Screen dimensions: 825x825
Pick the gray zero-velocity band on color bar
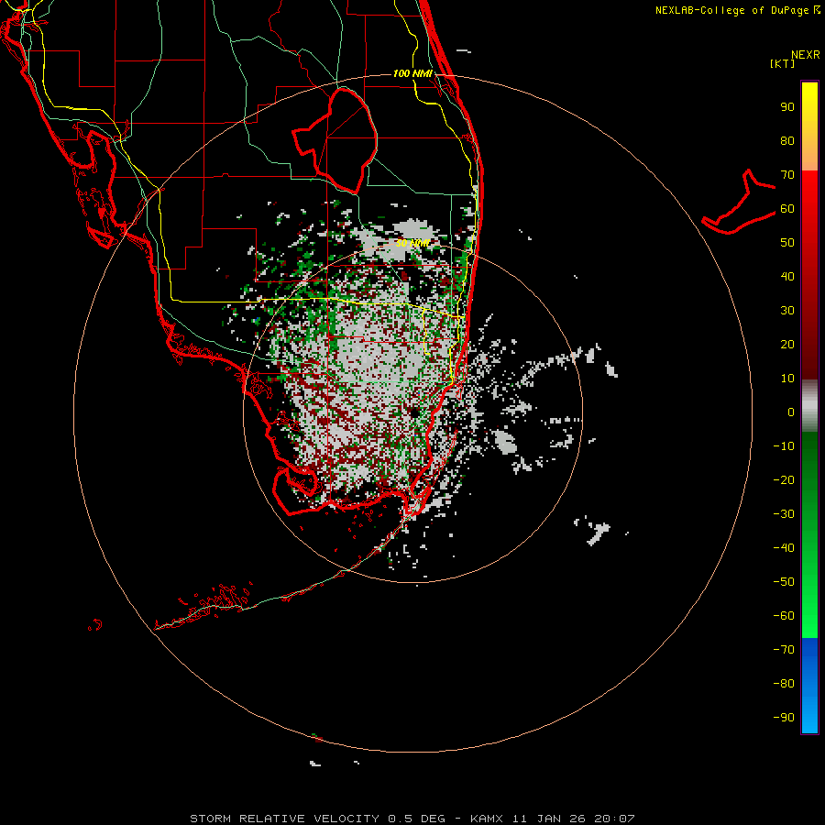click(x=809, y=406)
